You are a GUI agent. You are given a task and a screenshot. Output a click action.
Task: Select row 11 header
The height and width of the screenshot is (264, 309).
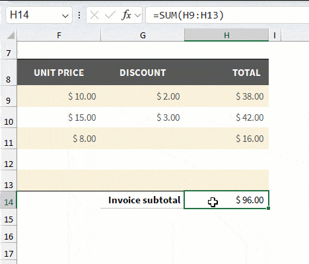click(x=9, y=139)
